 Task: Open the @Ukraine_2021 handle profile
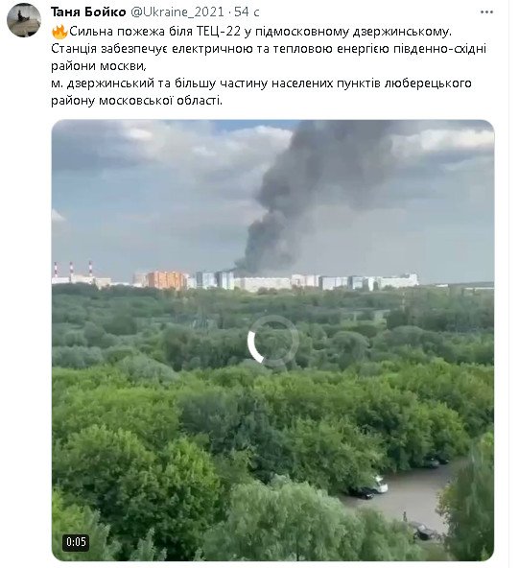(177, 12)
